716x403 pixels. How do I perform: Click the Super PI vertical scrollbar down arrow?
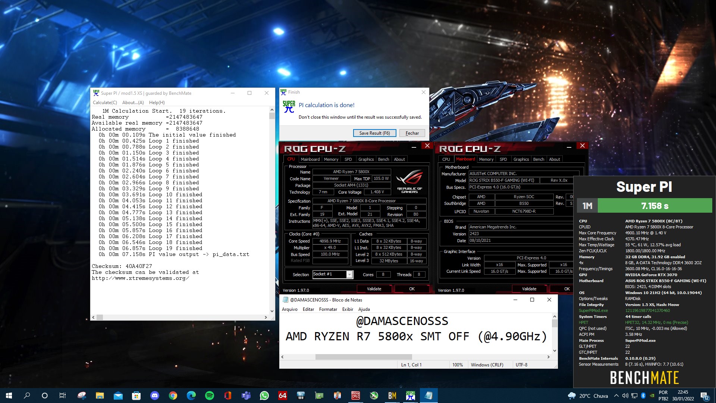pyautogui.click(x=272, y=311)
